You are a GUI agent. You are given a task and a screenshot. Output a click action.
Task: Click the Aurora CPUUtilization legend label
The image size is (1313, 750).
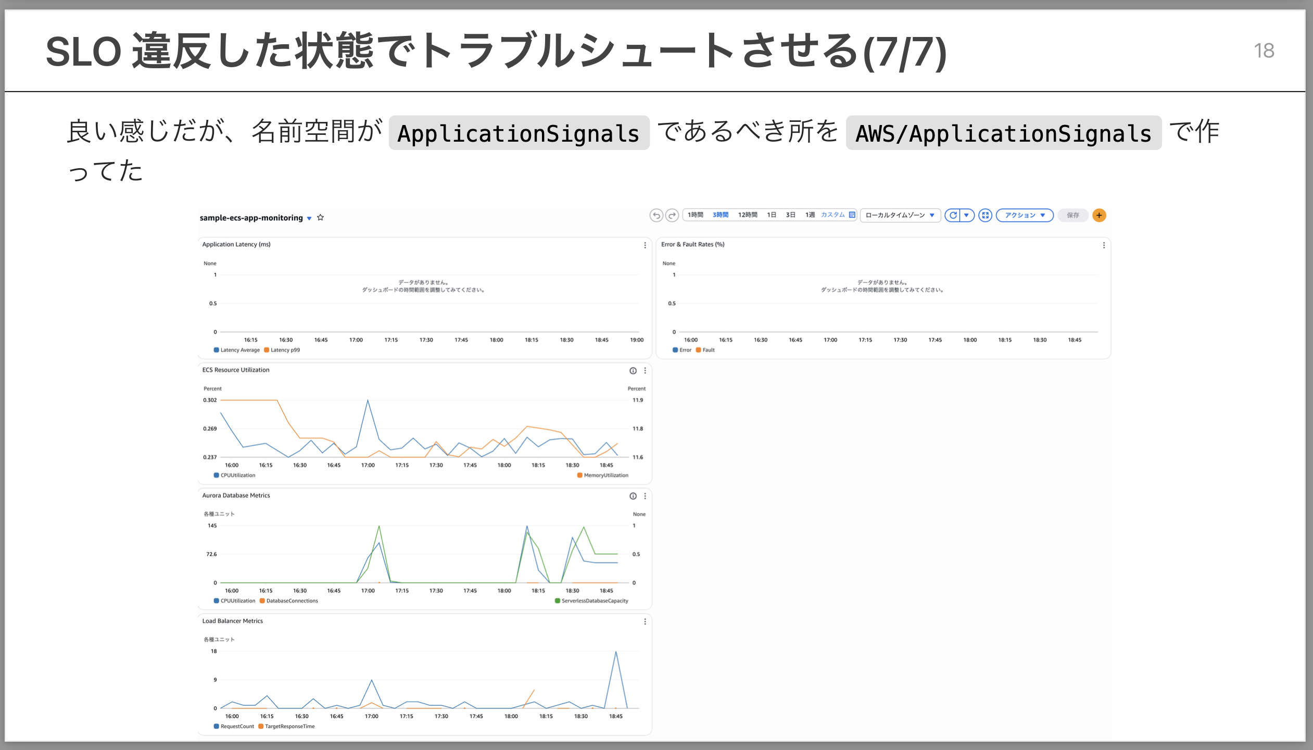click(x=238, y=601)
